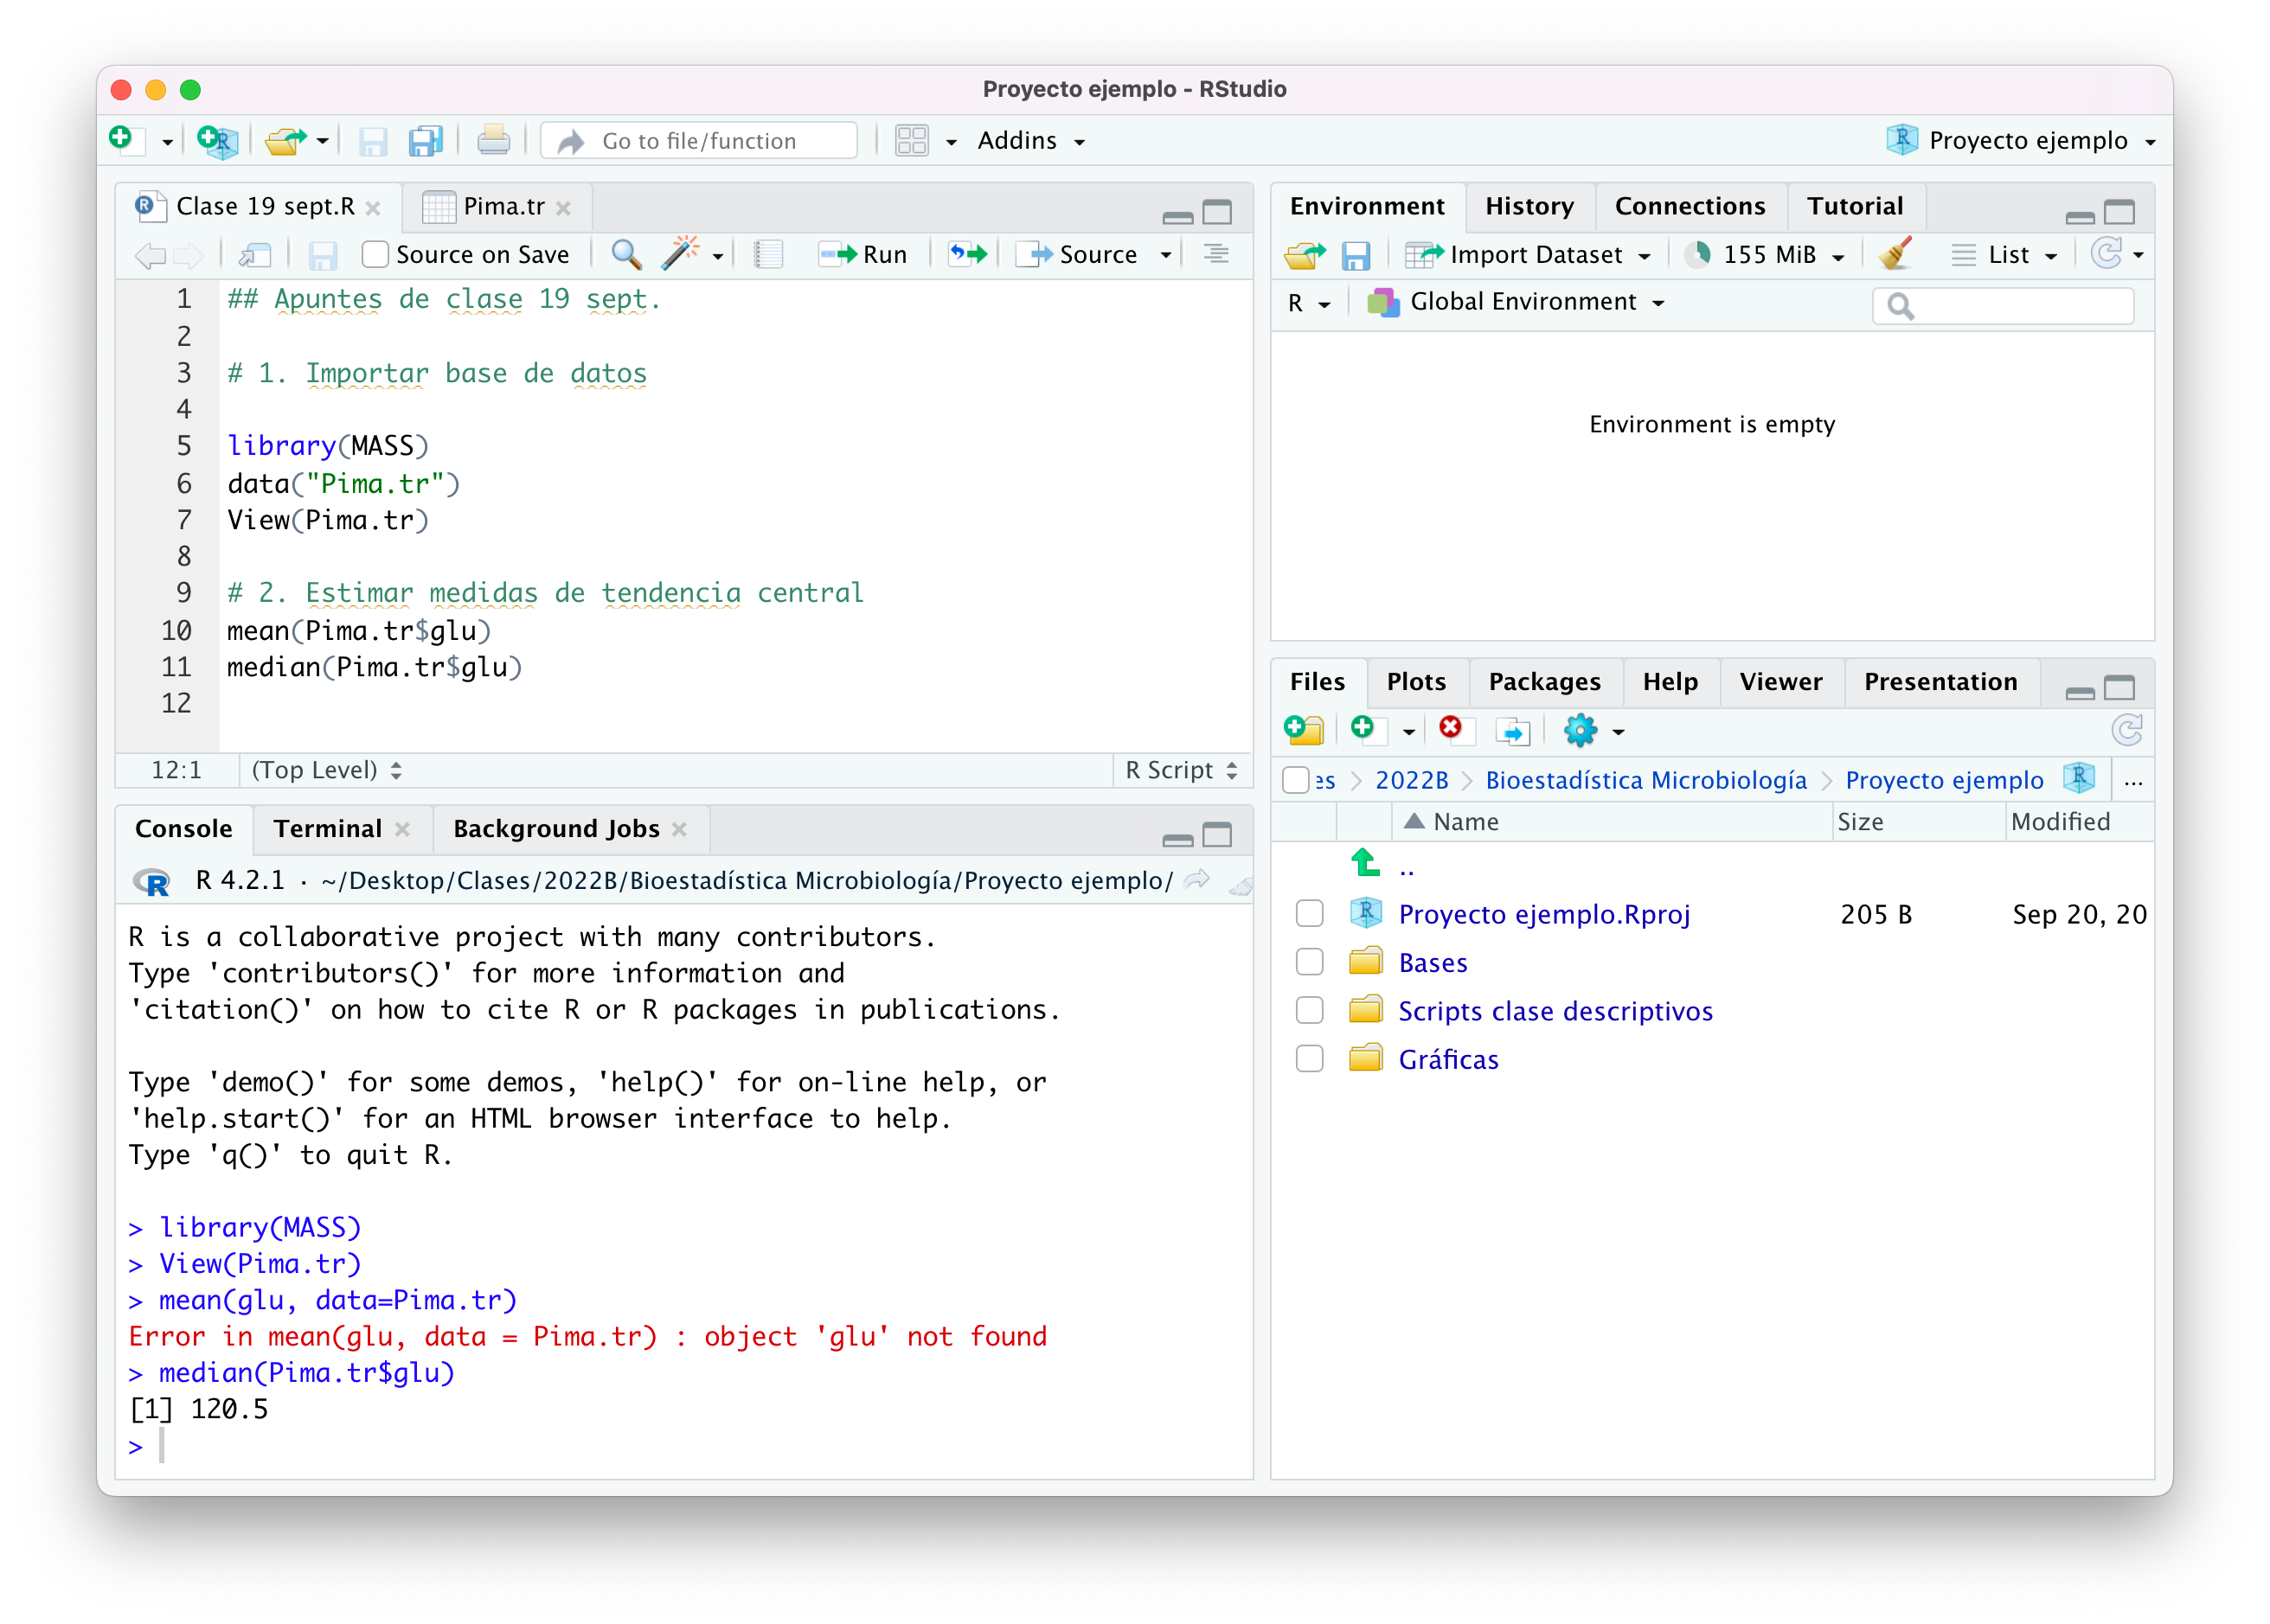Click the compile report notebook icon

pyautogui.click(x=767, y=254)
